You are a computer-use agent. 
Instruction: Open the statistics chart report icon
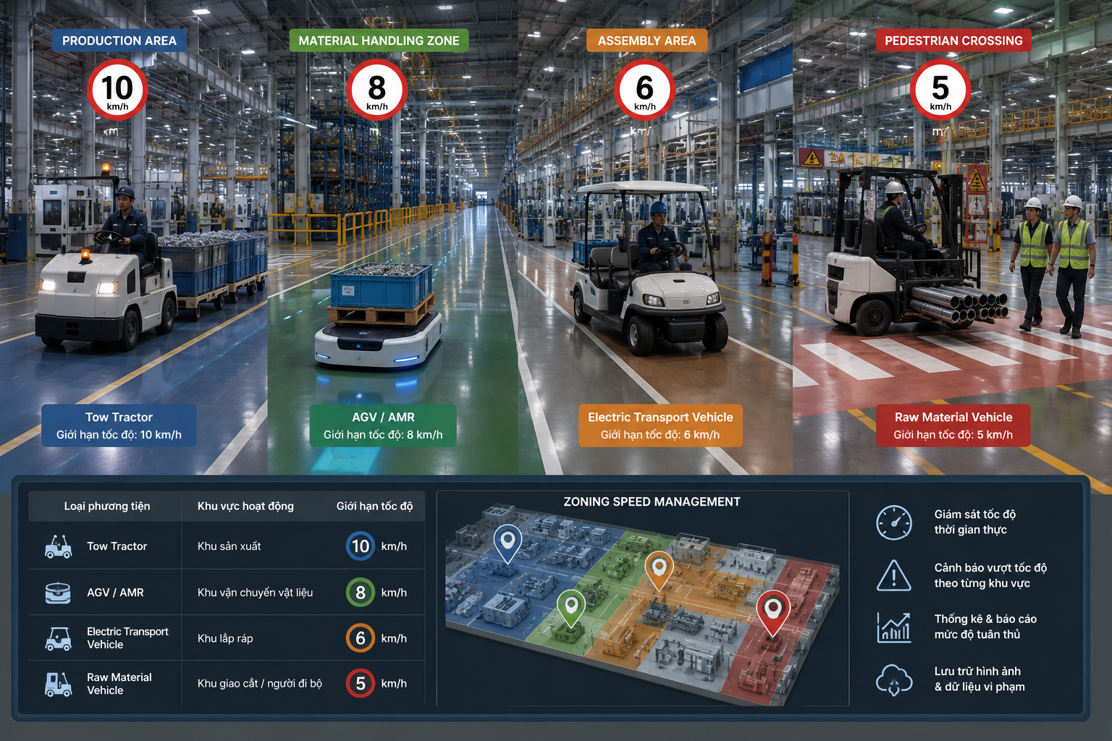(894, 627)
